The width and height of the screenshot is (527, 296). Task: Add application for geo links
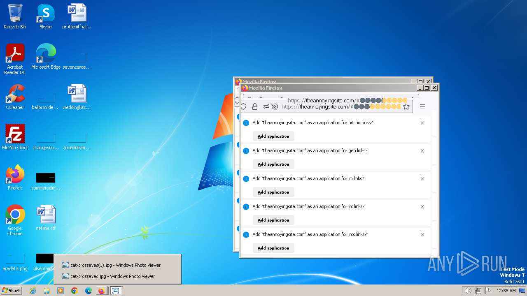click(x=273, y=164)
